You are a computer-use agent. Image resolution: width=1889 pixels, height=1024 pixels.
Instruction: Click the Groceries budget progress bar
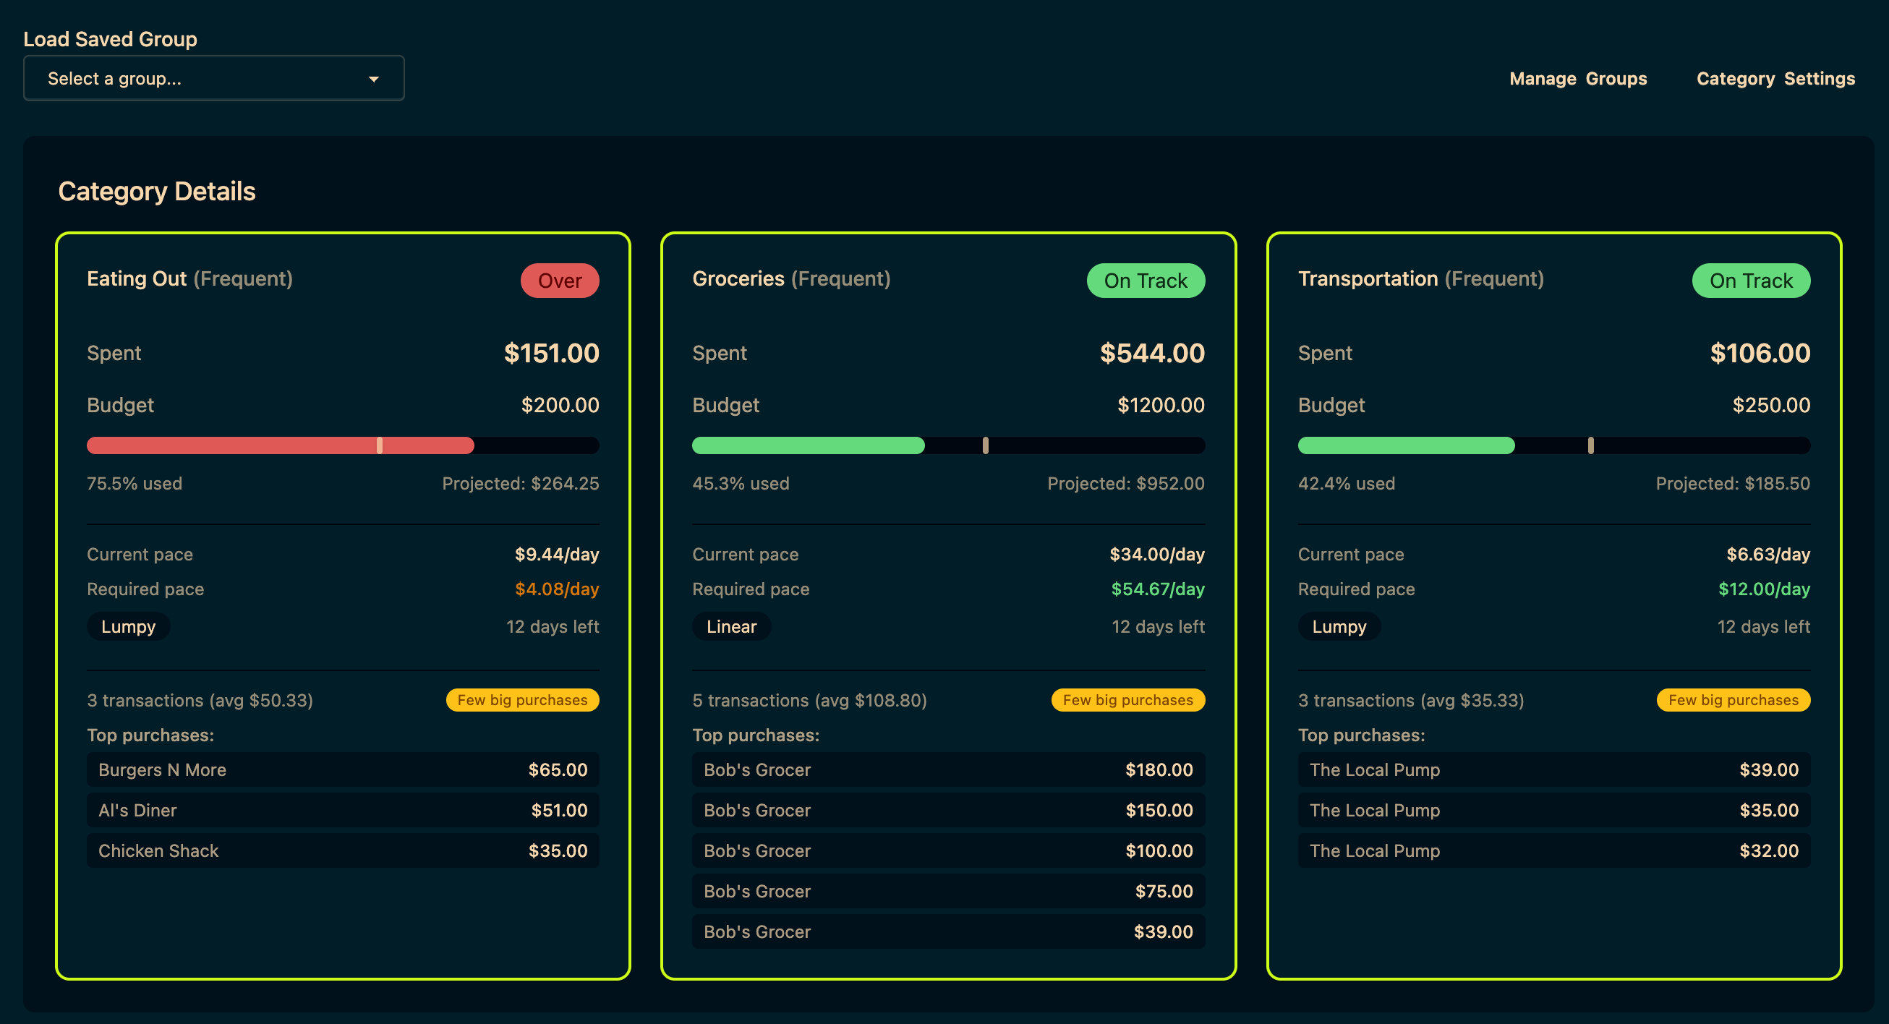948,445
